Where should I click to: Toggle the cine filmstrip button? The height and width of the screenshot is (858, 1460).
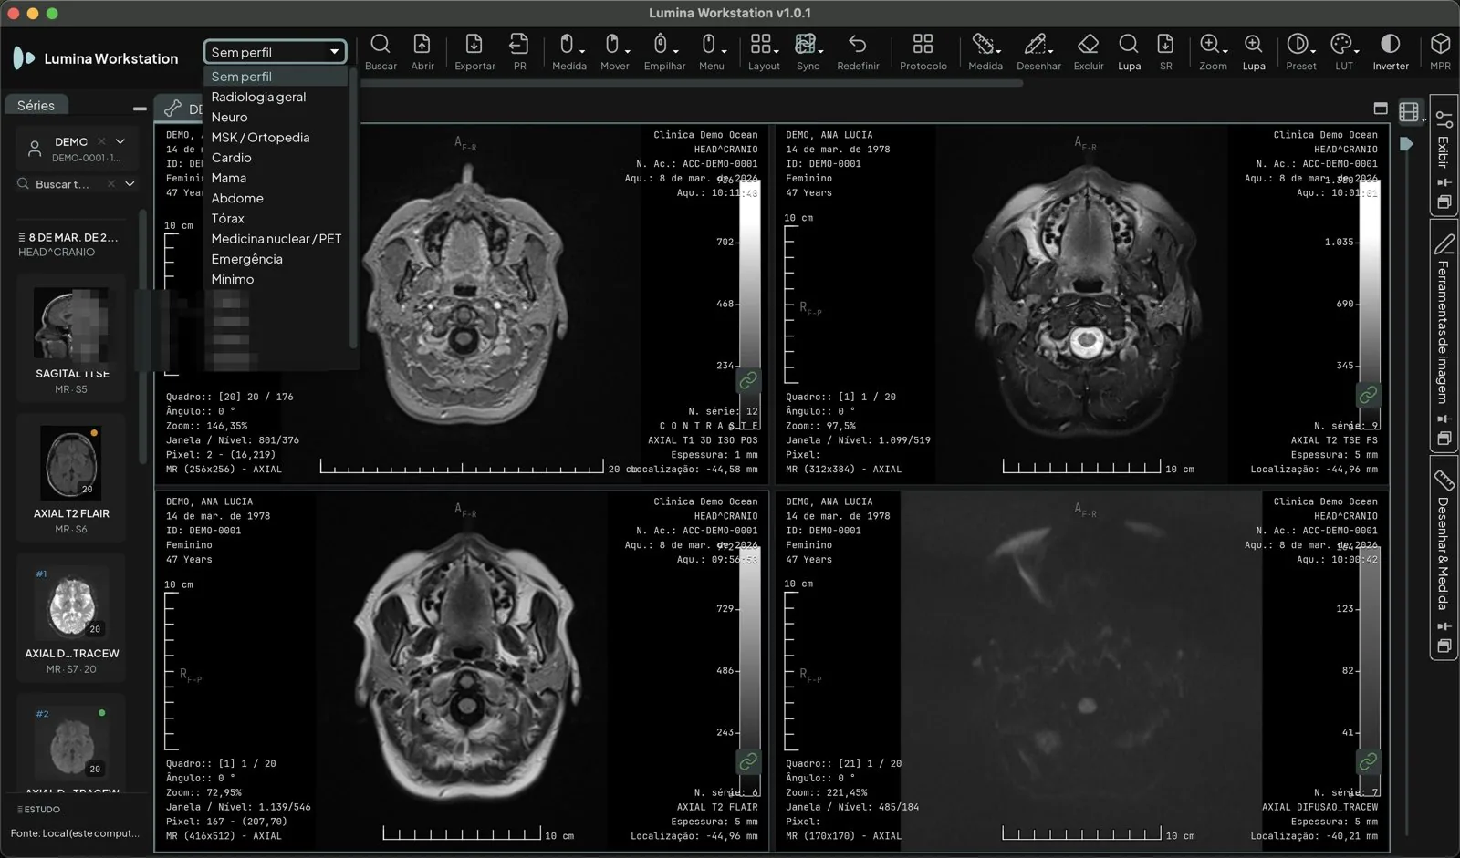coord(1411,111)
